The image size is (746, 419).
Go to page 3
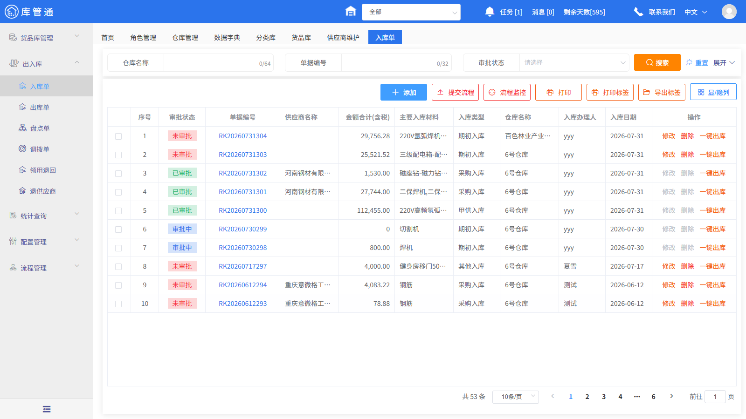pyautogui.click(x=604, y=397)
